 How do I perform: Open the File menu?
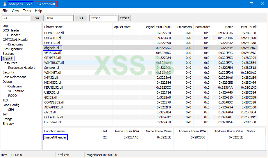click(x=5, y=10)
